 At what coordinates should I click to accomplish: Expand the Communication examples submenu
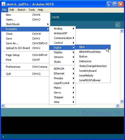62,38
